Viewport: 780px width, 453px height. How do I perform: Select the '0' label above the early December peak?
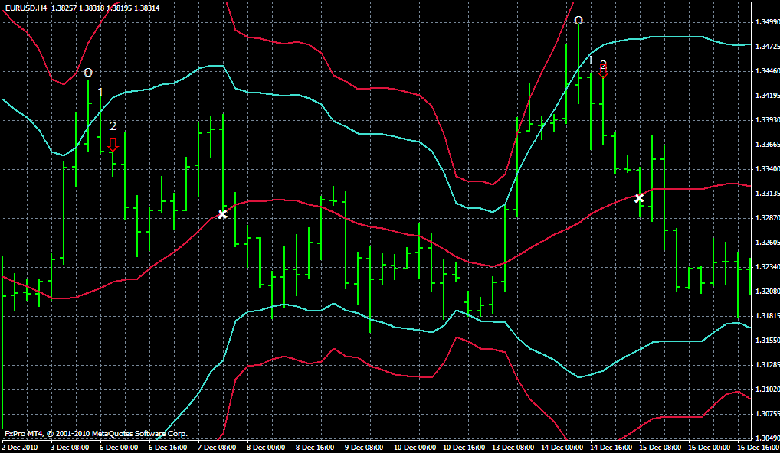click(88, 73)
